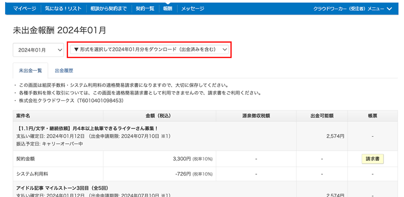Open the 【1.1円/文字・継続依頼】 job title link
This screenshot has height=197, width=404.
tap(87, 128)
